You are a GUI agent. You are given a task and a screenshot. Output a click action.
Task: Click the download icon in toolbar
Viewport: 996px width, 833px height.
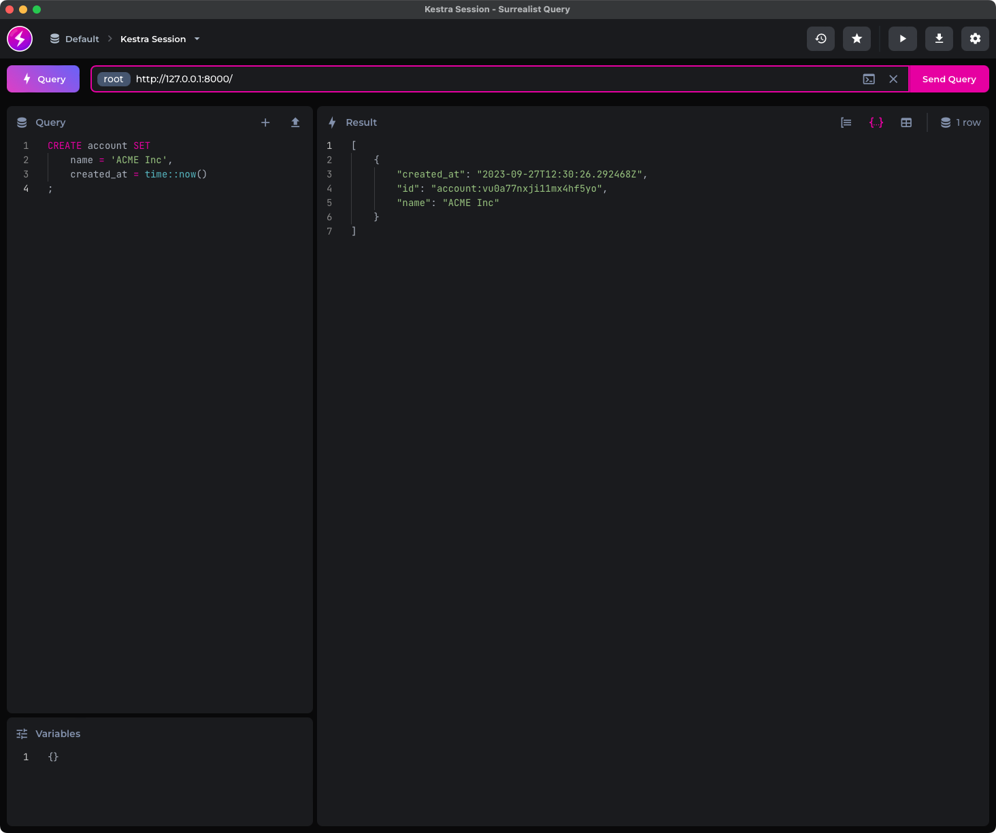pos(939,39)
